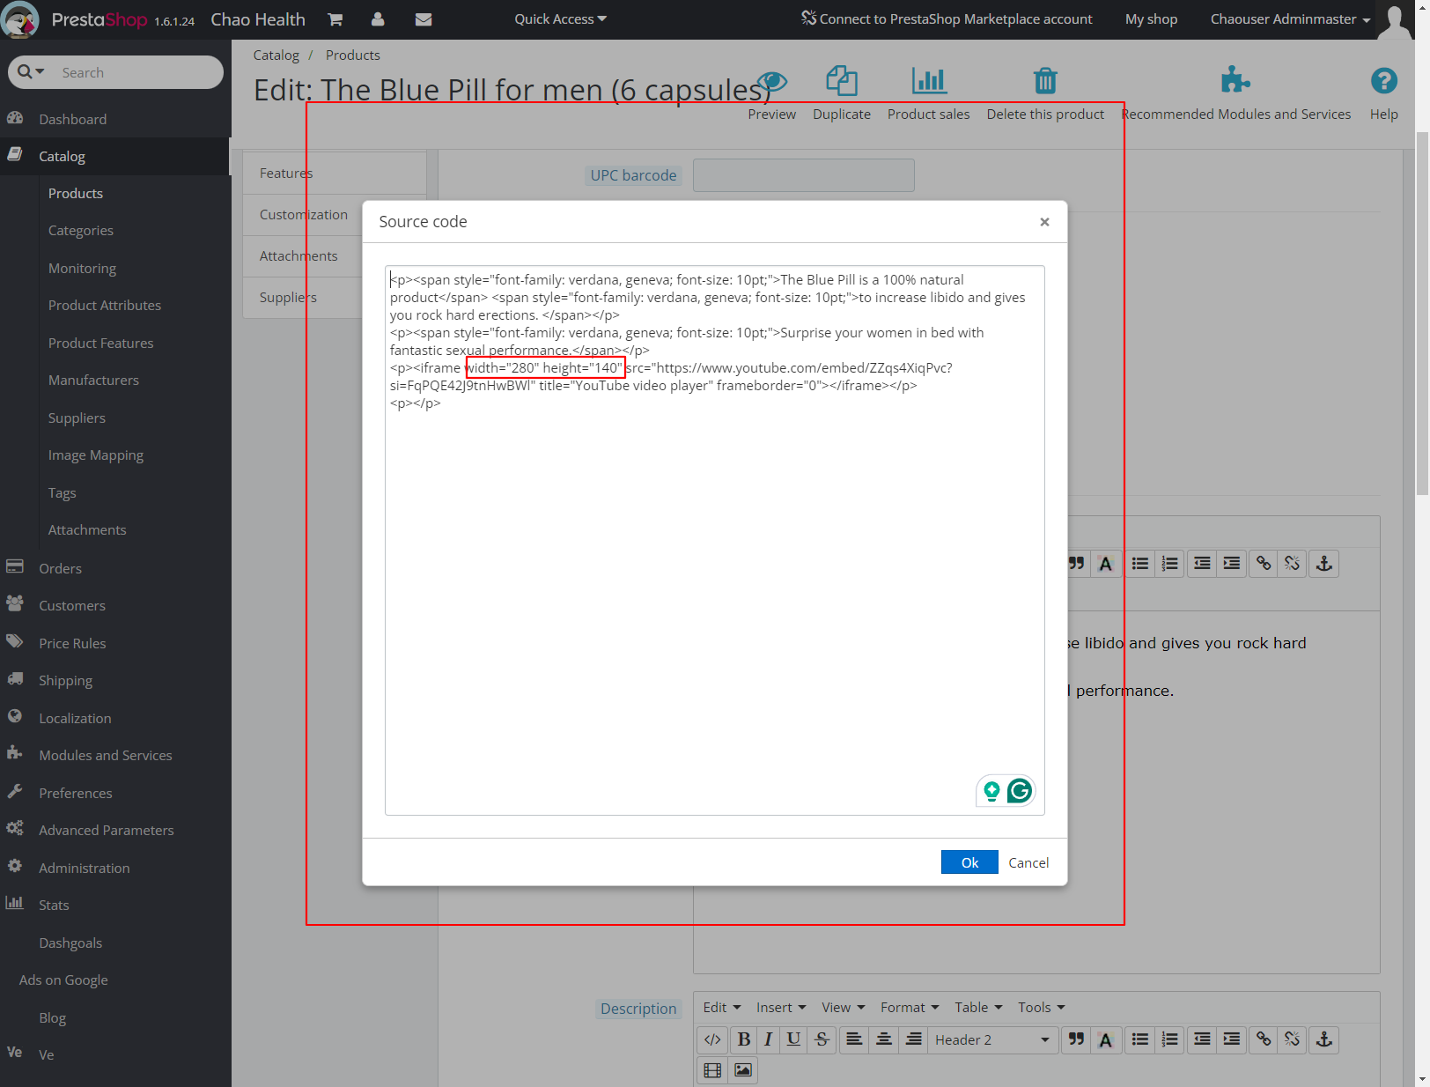Click blockquote icon in Description editor
This screenshot has width=1430, height=1087.
pos(1076,1040)
